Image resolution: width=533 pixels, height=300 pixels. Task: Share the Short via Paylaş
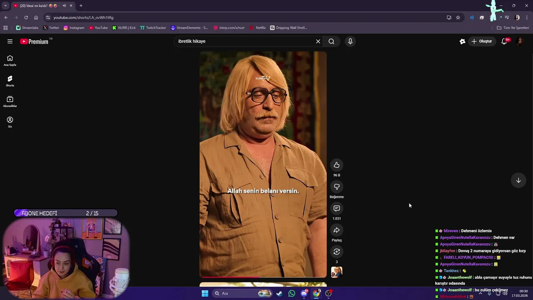[336, 230]
